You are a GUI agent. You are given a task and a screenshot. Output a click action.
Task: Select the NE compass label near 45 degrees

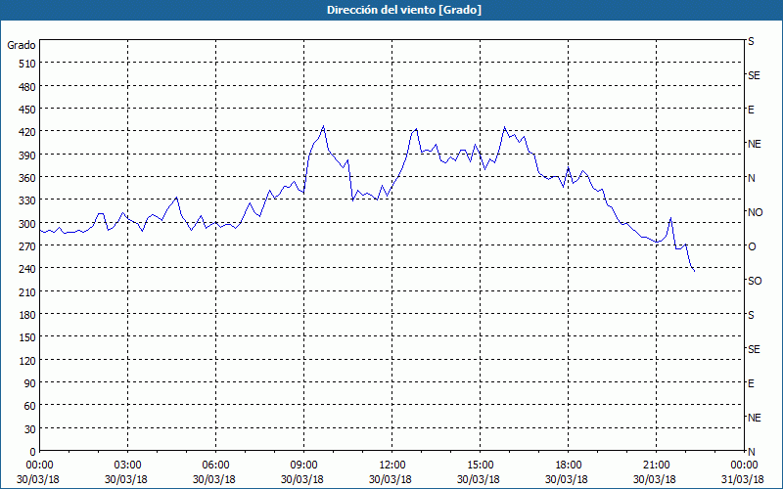(x=754, y=418)
